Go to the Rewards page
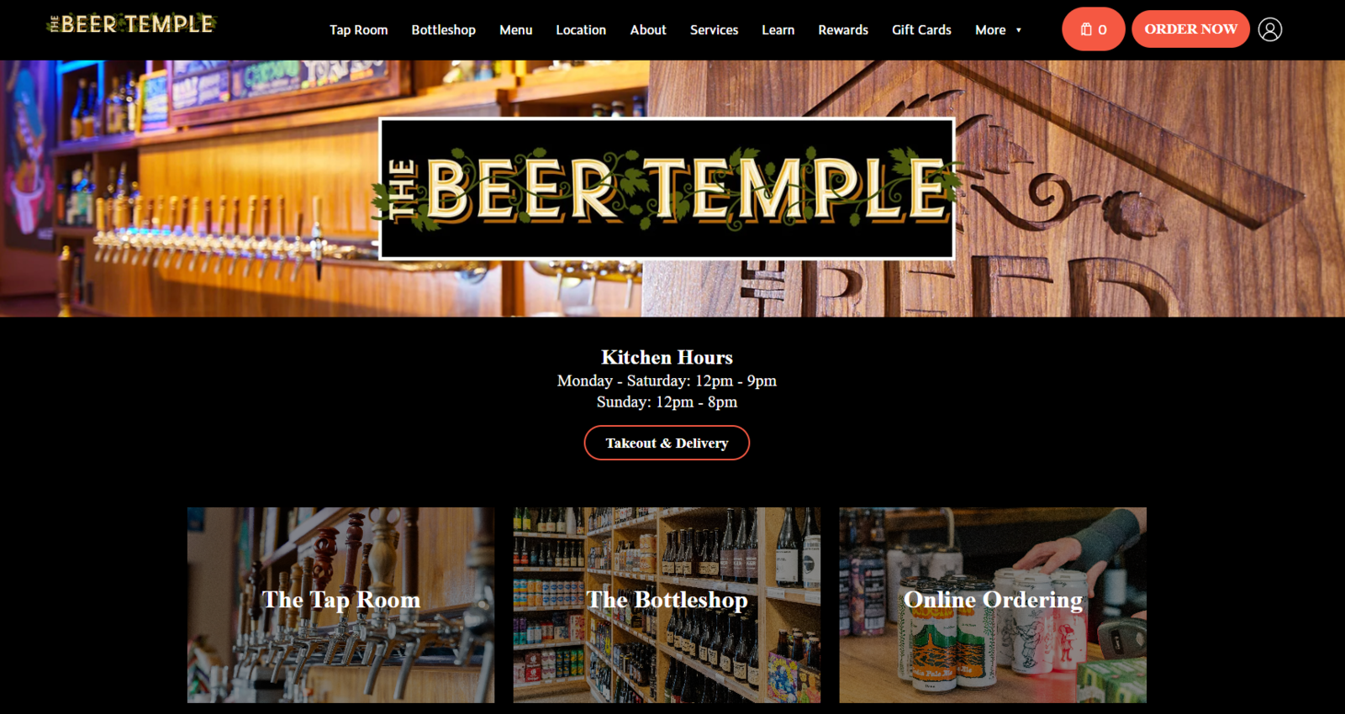This screenshot has height=714, width=1345. click(x=843, y=30)
